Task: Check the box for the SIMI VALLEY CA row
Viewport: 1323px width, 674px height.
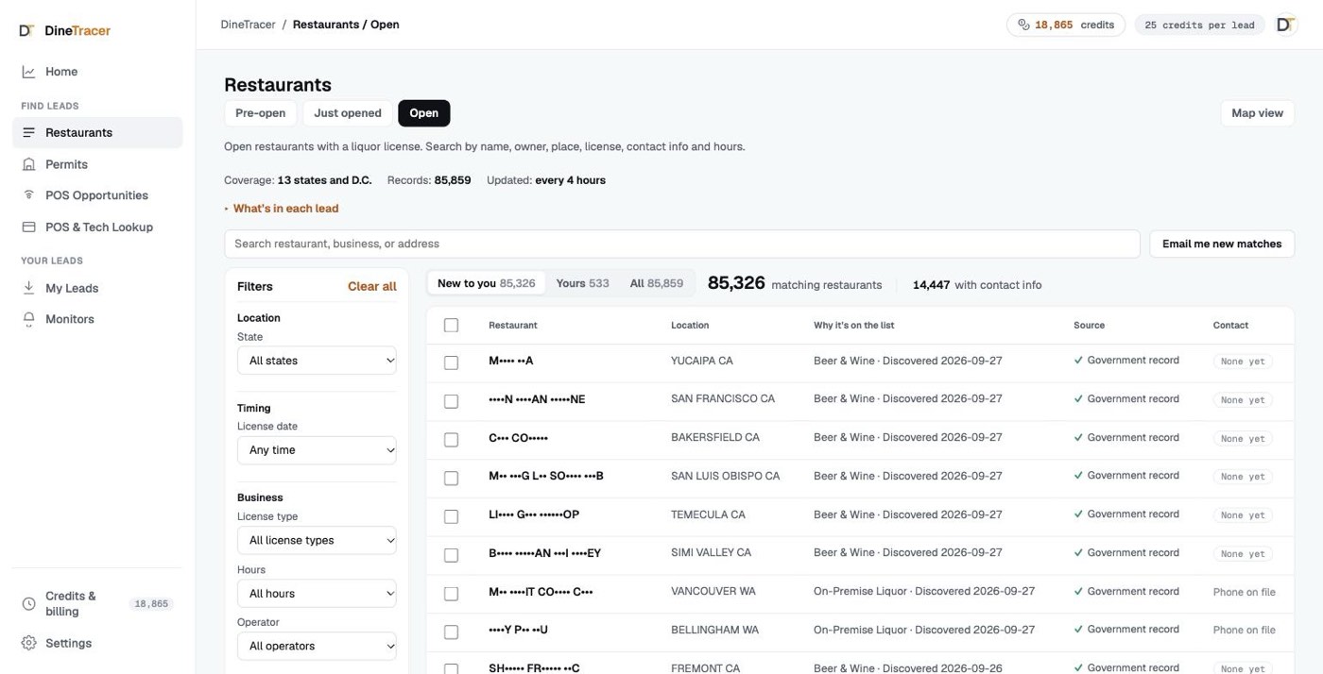Action: click(x=451, y=555)
